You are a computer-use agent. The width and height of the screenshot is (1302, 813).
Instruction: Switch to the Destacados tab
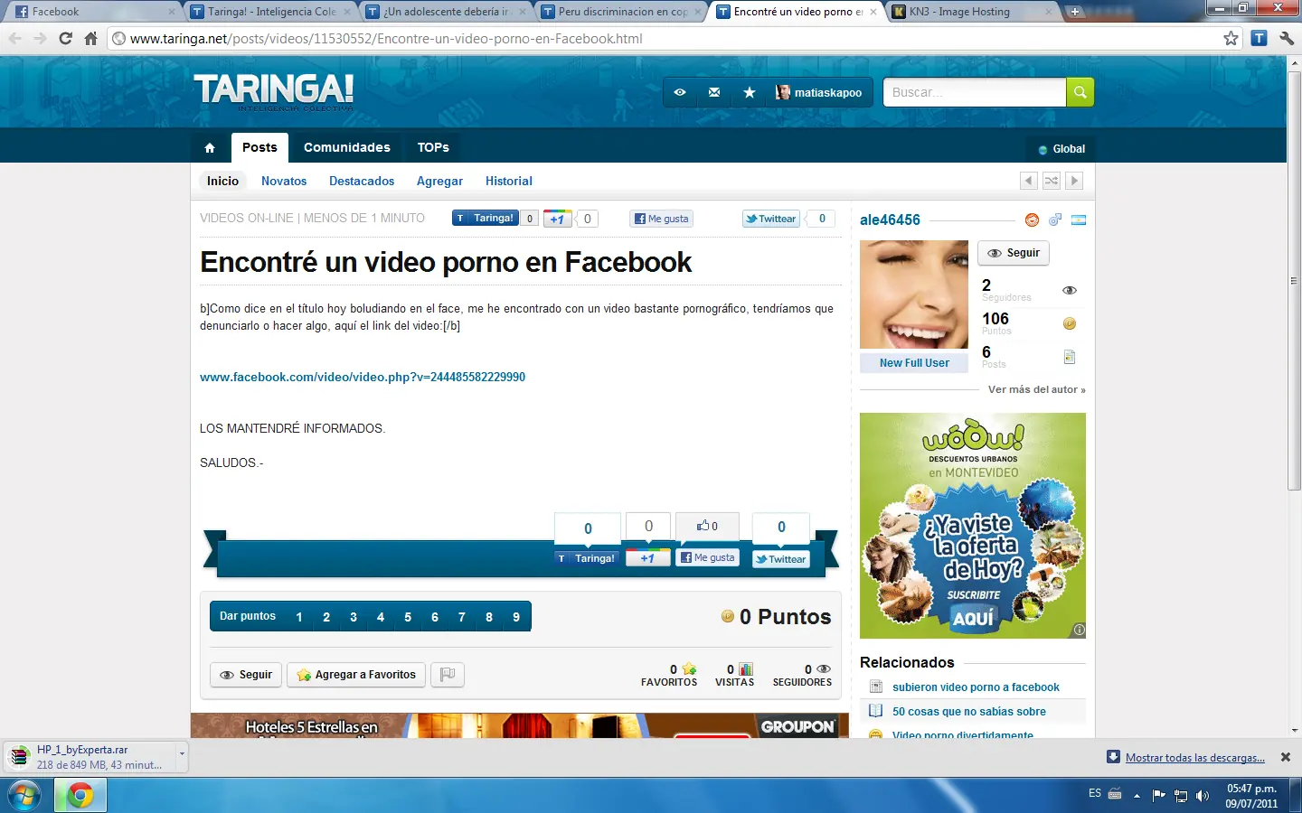(x=362, y=181)
